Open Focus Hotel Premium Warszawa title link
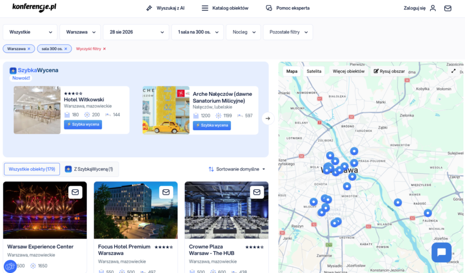This screenshot has width=465, height=273. (x=124, y=250)
